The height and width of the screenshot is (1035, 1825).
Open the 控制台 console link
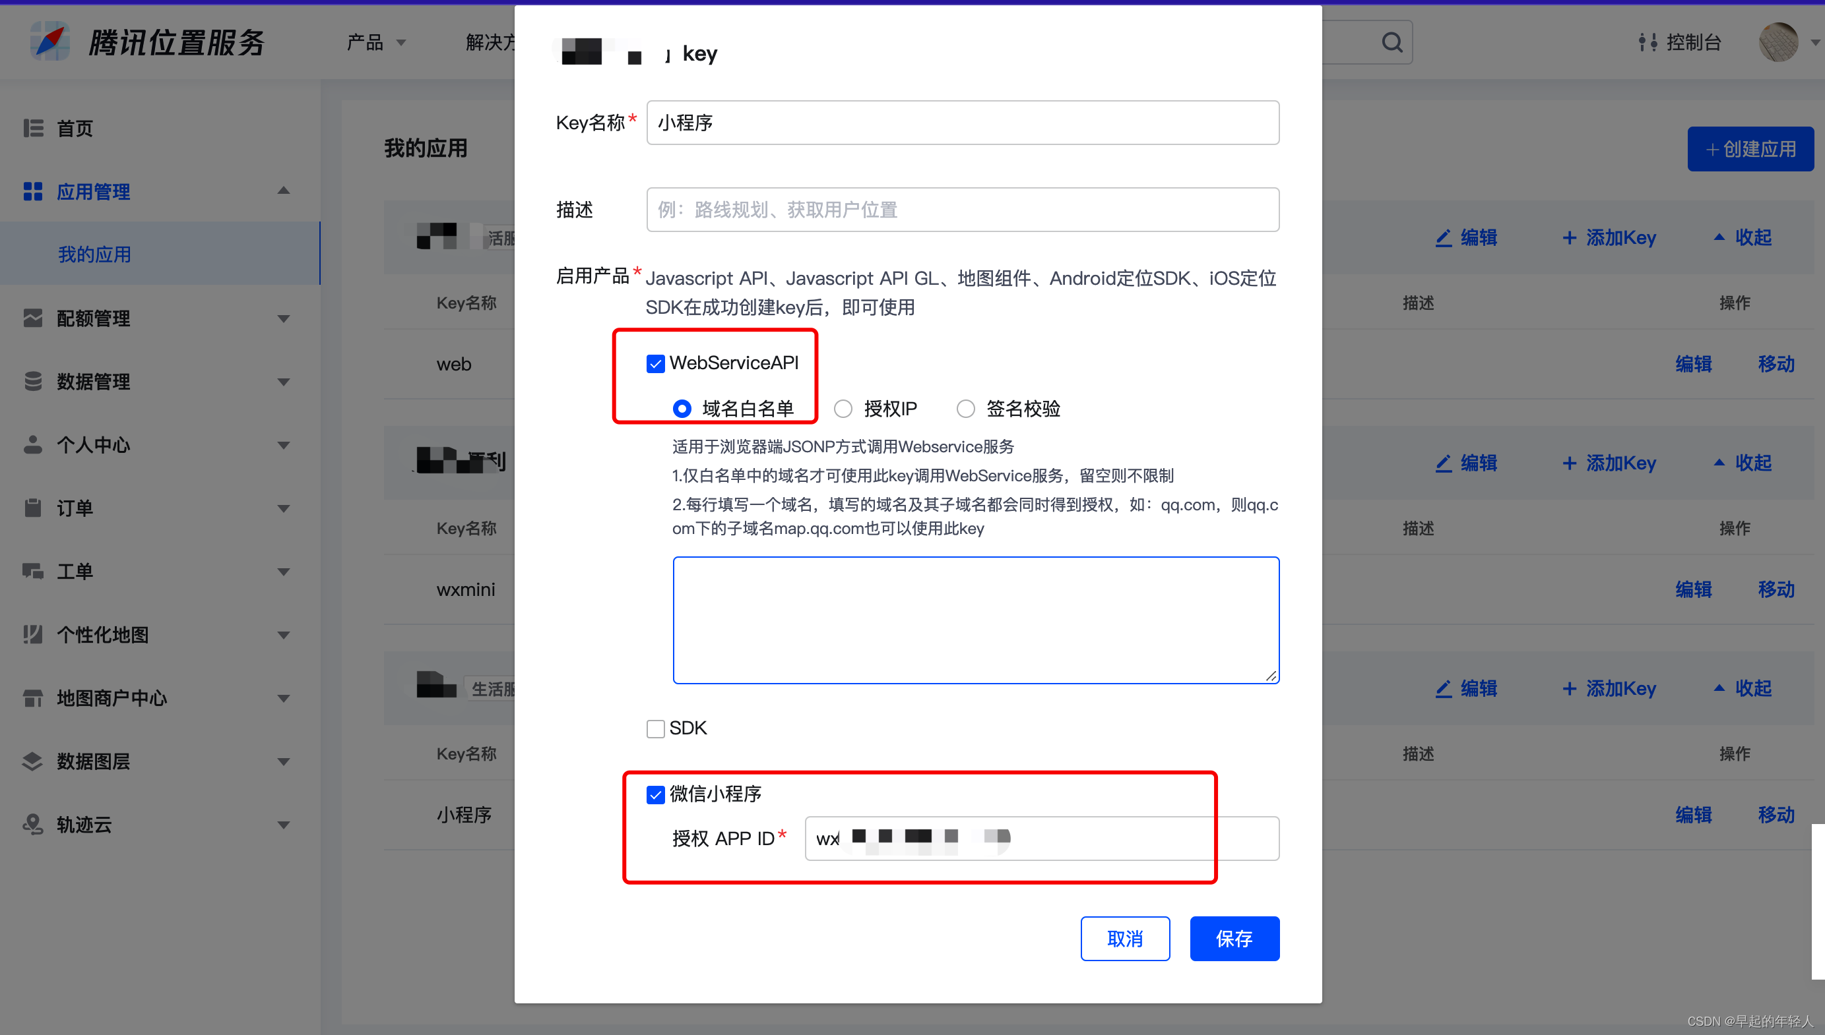[1694, 43]
